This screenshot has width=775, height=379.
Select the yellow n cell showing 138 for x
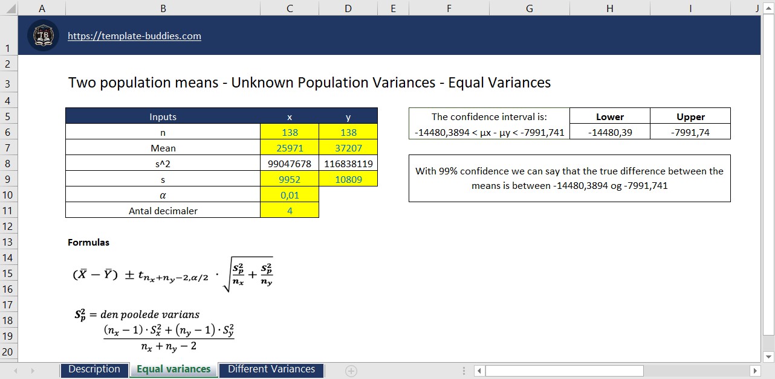(289, 132)
